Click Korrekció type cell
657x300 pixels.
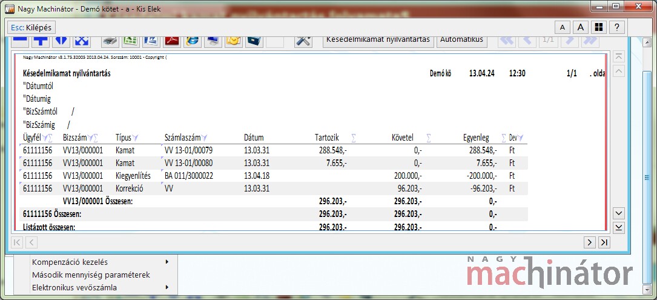130,189
